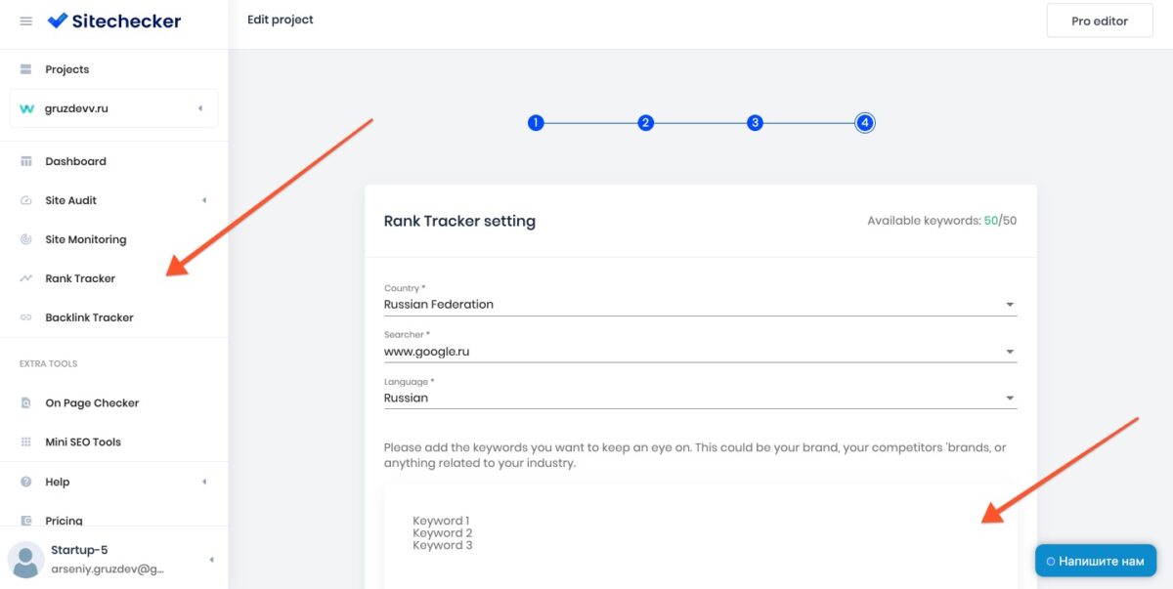Image resolution: width=1173 pixels, height=589 pixels.
Task: Open the hamburger menu icon
Action: [x=26, y=21]
